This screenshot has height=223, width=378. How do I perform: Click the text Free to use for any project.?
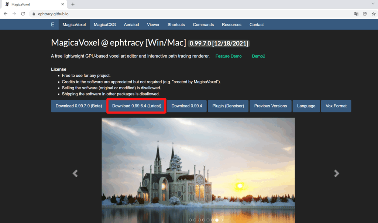86,75
